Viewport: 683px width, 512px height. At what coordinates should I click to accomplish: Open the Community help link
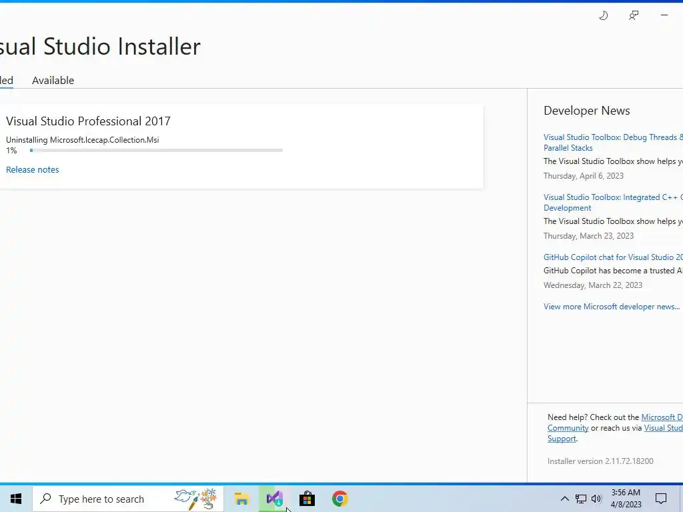(x=568, y=428)
